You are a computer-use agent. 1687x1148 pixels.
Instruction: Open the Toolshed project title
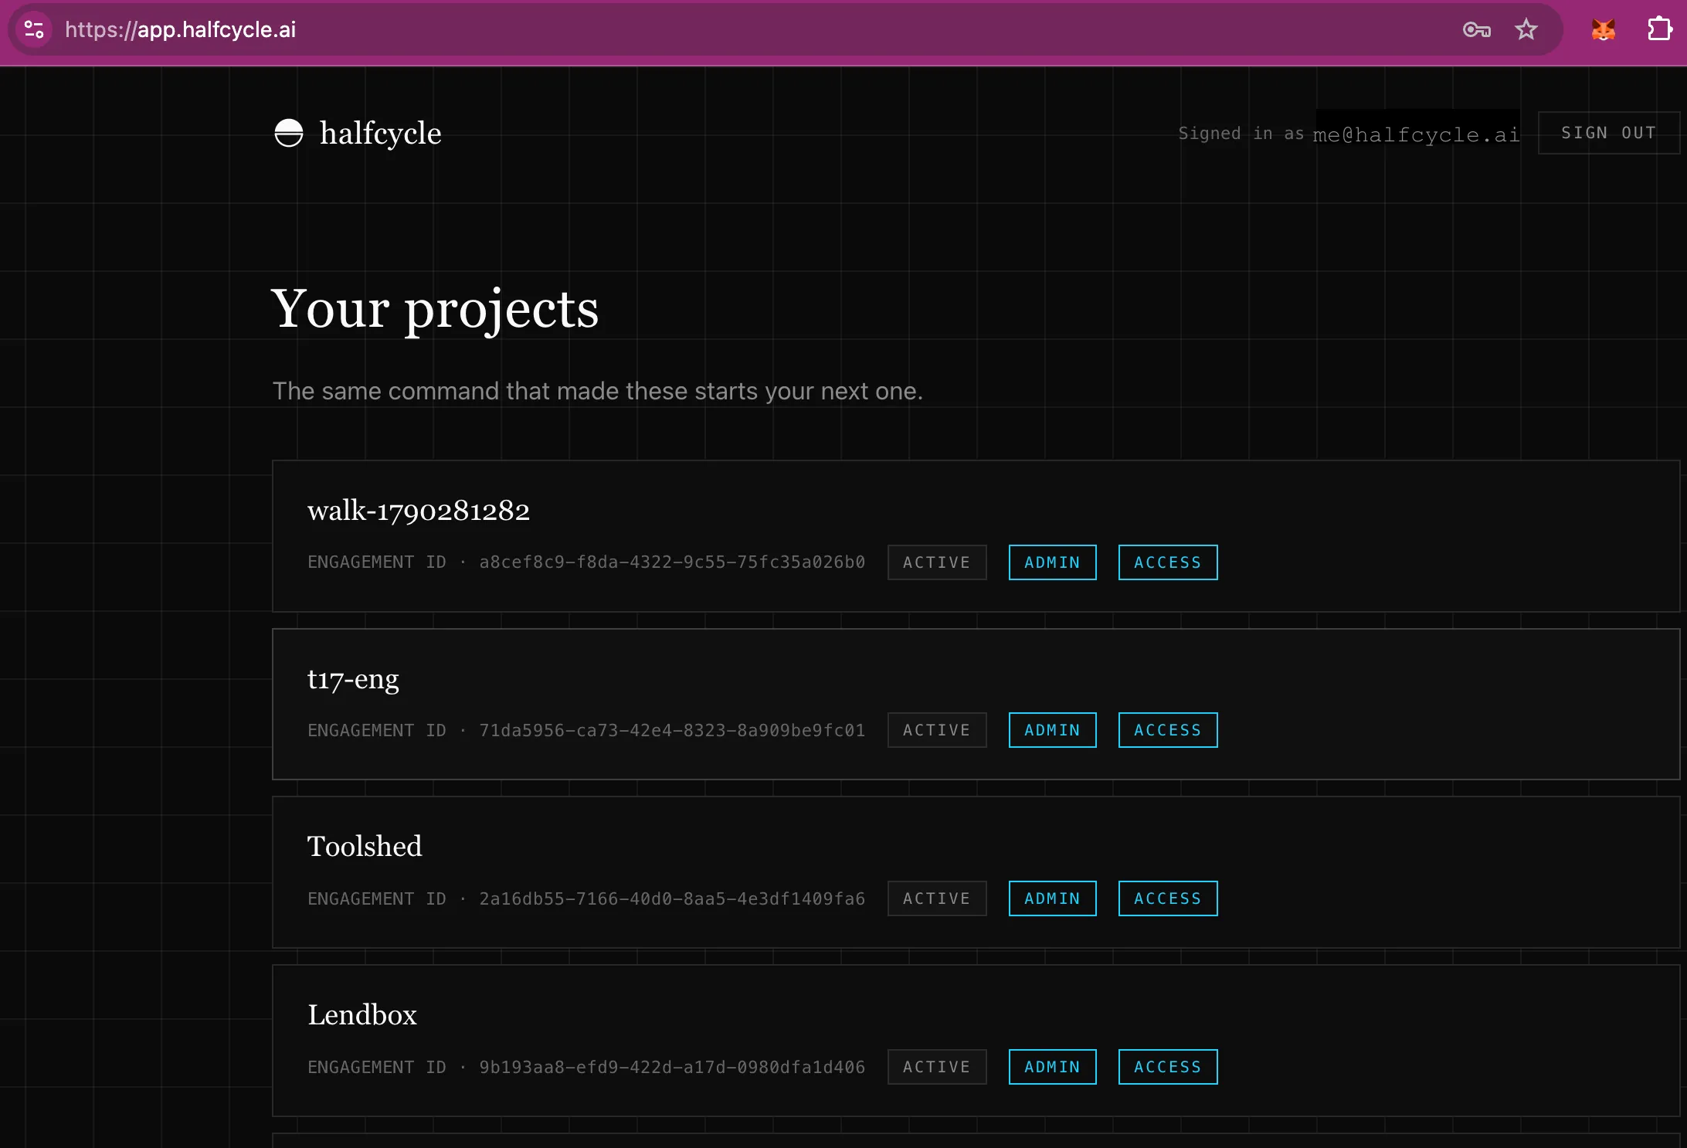click(365, 846)
